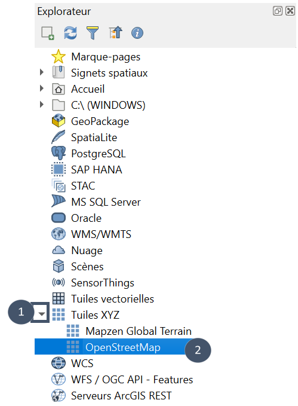Click the WFS / OGC API - Features entry
Screen dimensions: 298x406
pos(132,380)
